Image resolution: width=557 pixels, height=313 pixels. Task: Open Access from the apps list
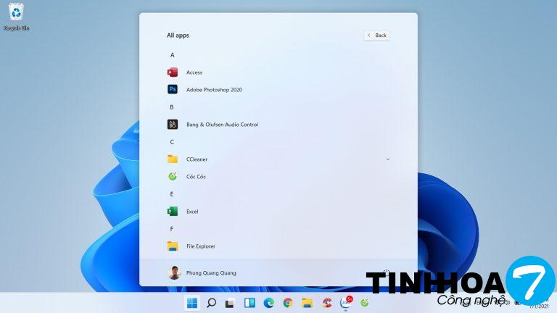coord(194,72)
